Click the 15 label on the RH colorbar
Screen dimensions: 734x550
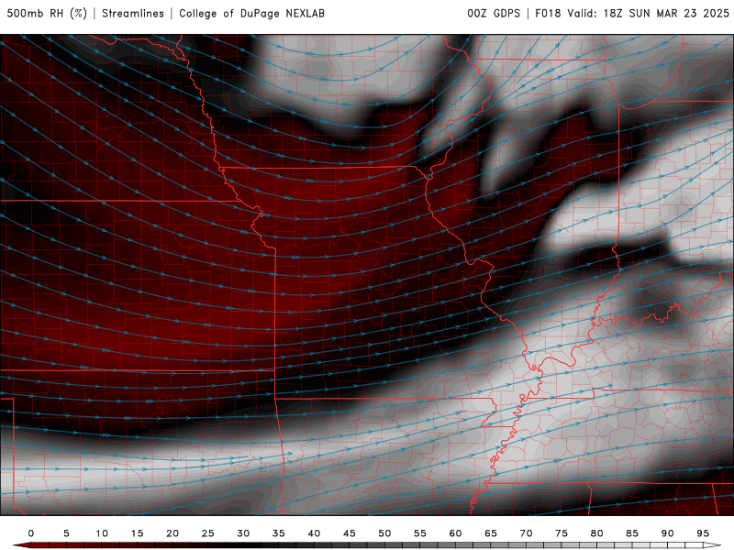pyautogui.click(x=137, y=533)
